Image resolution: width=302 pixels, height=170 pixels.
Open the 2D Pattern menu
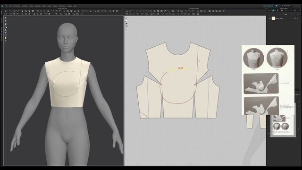(25, 6)
